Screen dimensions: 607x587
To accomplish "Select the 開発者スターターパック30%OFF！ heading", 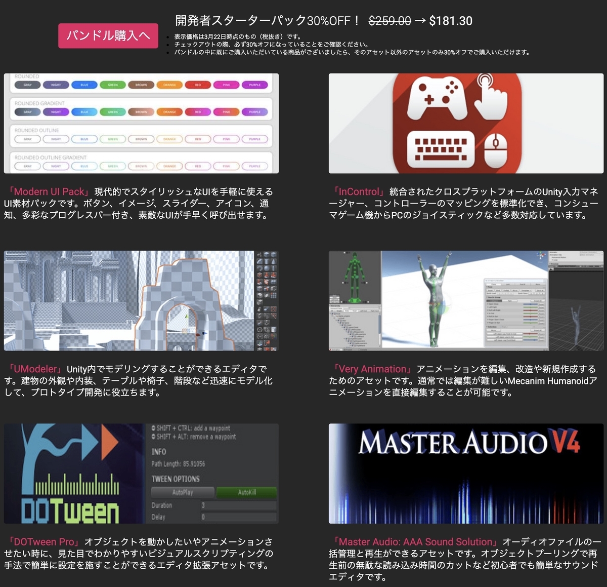I will [x=268, y=21].
